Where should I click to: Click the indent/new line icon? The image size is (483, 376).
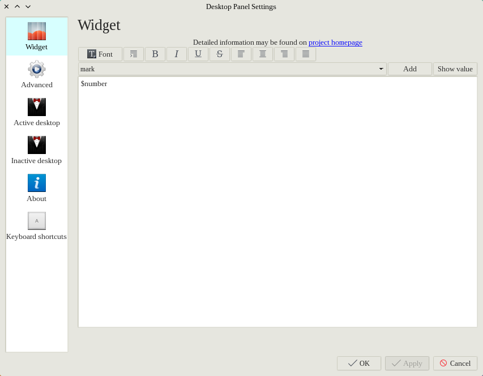click(x=134, y=54)
